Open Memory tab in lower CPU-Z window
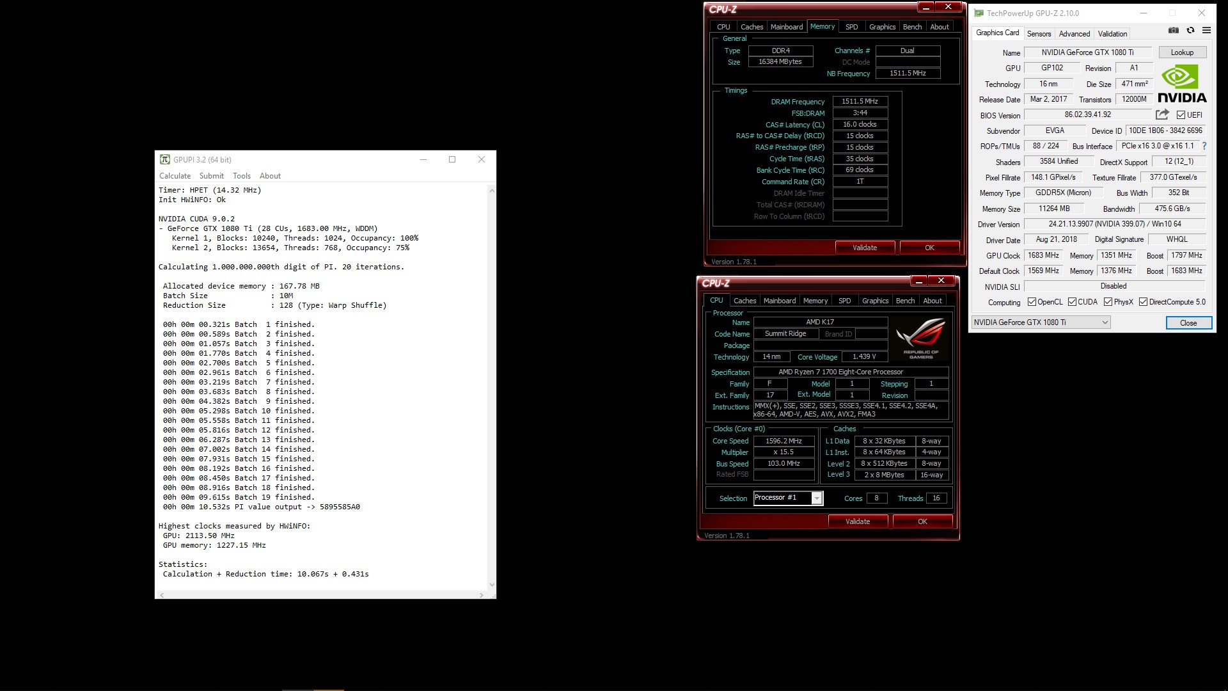 click(x=815, y=301)
